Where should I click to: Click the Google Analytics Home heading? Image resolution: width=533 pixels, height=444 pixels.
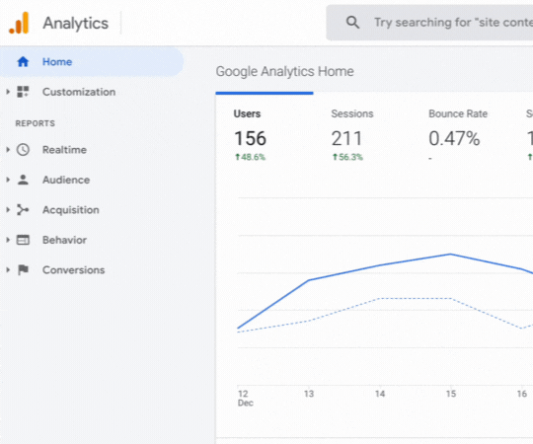285,72
